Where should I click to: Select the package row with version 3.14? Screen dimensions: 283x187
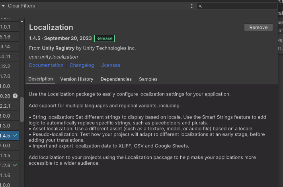pos(10,47)
